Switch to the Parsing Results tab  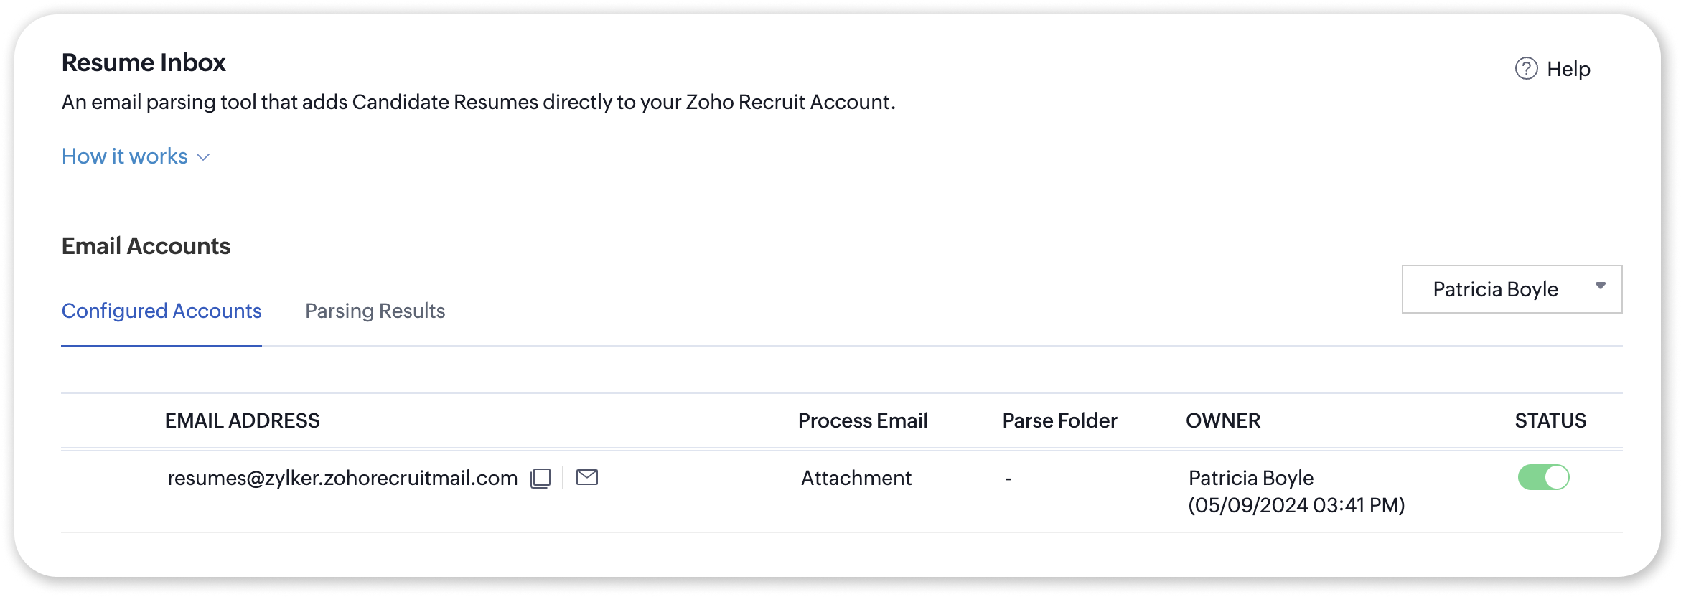point(375,311)
